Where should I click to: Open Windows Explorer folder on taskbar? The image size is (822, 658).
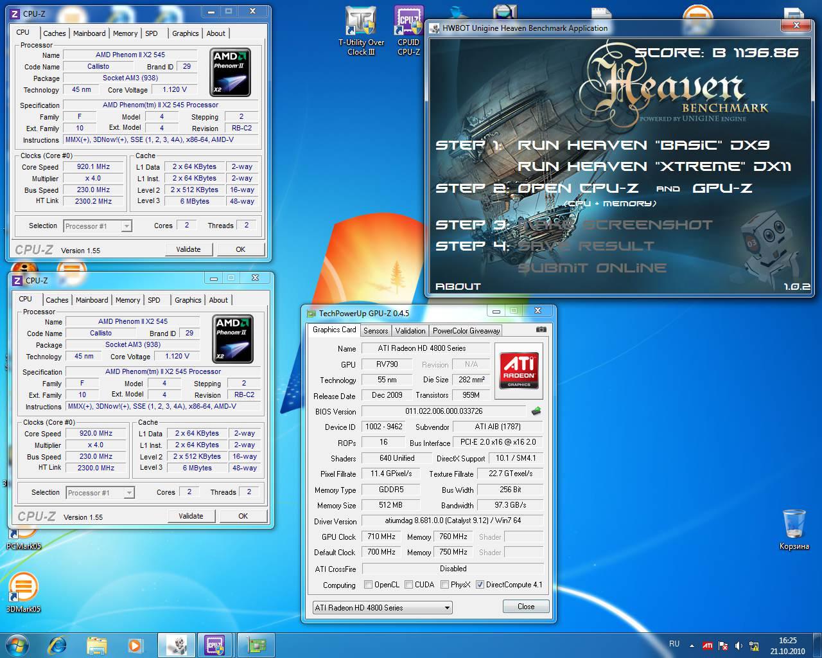pyautogui.click(x=96, y=645)
